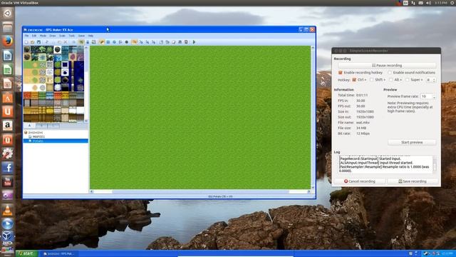This screenshot has width=456, height=257.
Task: Open the Character Generator icon
Action: pos(186,42)
